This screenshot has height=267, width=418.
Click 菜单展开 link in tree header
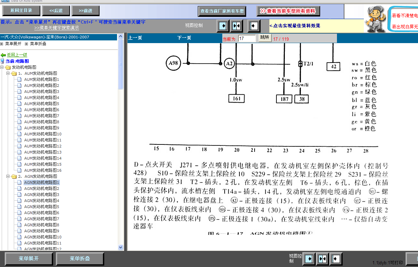pos(13,44)
